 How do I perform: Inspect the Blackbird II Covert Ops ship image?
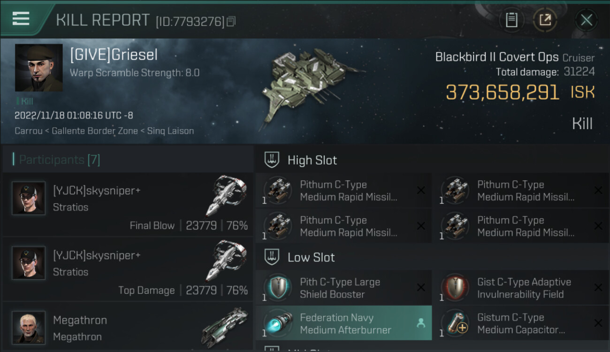pyautogui.click(x=310, y=87)
